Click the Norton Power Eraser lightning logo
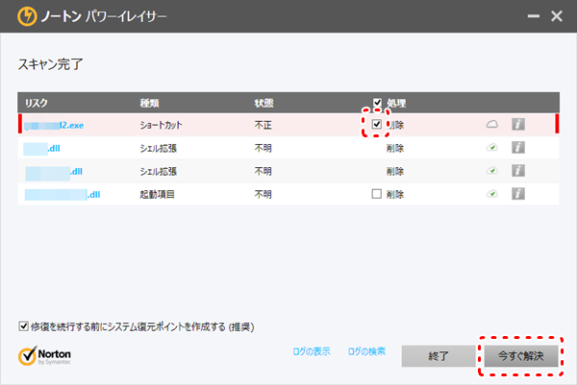 [27, 16]
